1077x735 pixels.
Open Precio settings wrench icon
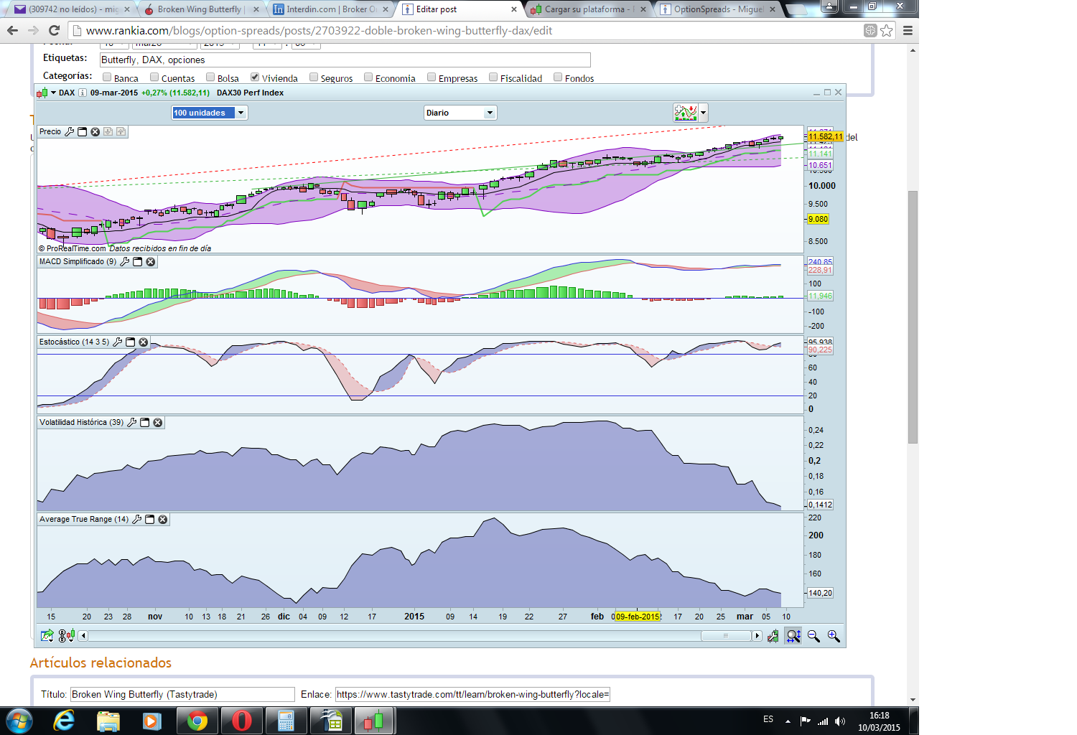pyautogui.click(x=70, y=132)
